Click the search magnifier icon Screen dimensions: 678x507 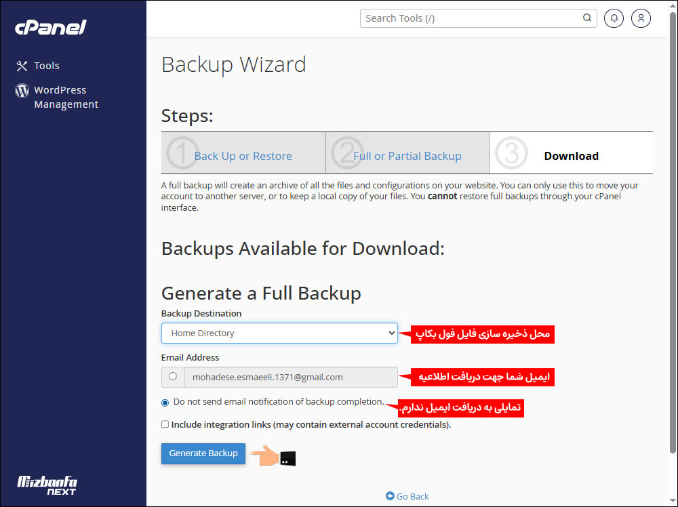coord(587,18)
